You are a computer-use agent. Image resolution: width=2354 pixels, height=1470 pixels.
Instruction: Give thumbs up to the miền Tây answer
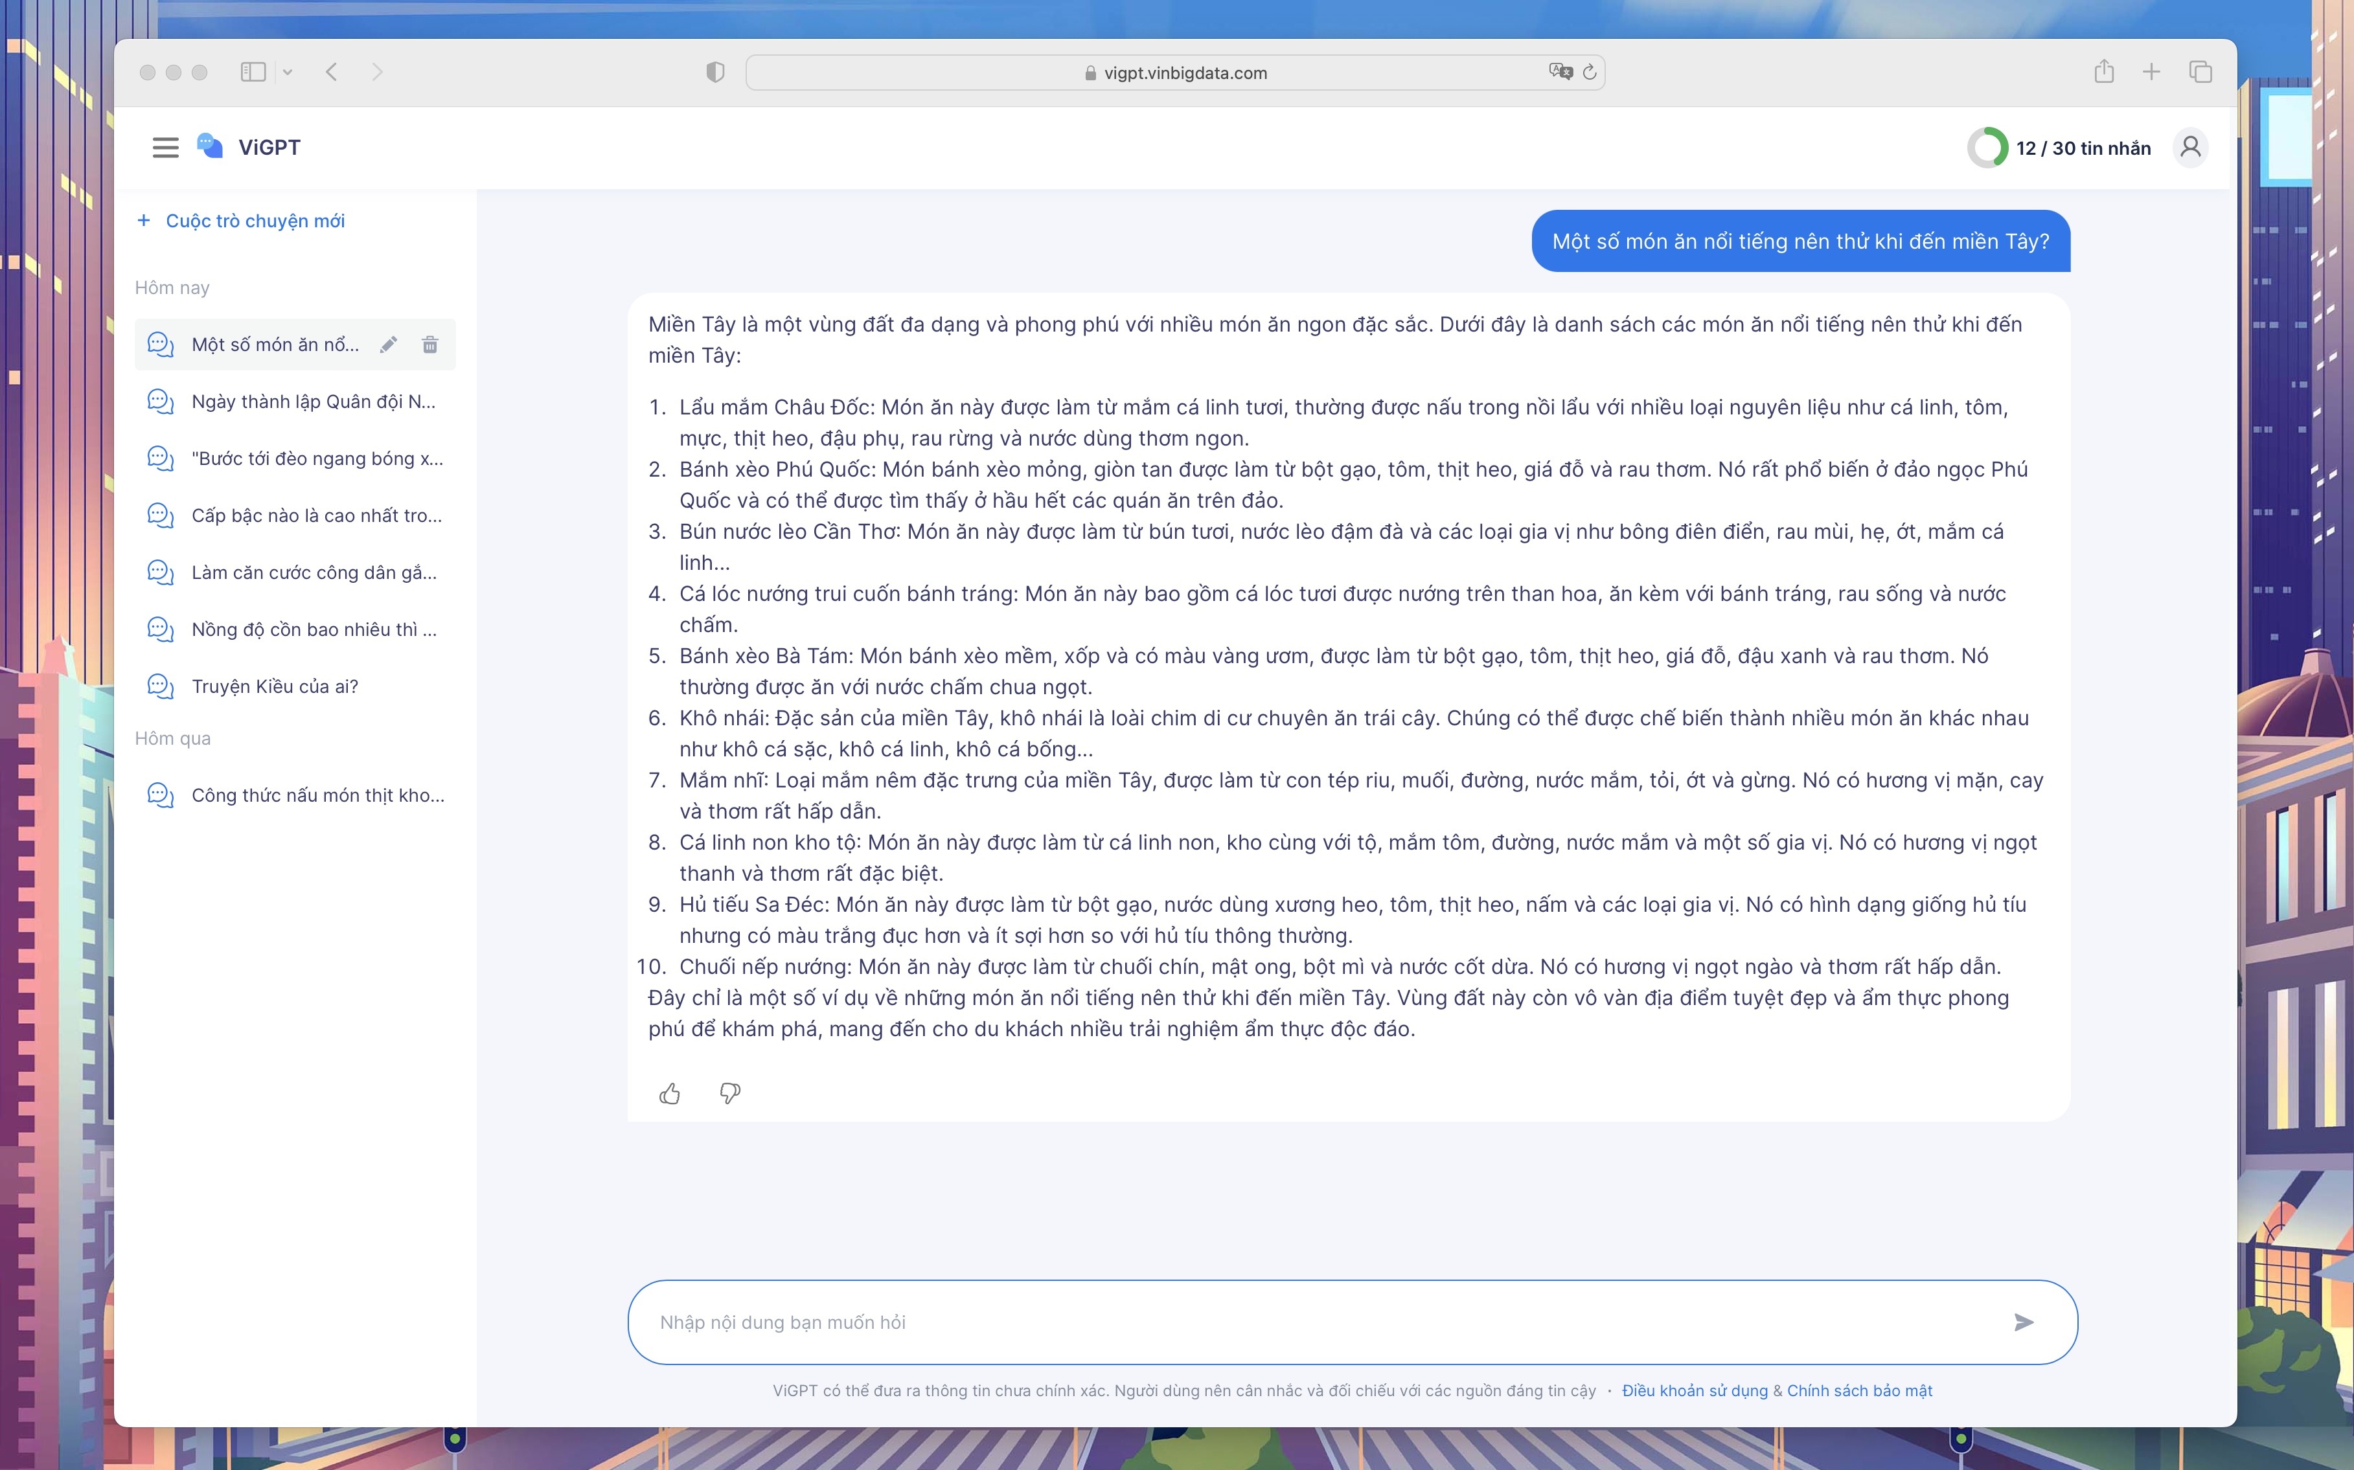[670, 1092]
